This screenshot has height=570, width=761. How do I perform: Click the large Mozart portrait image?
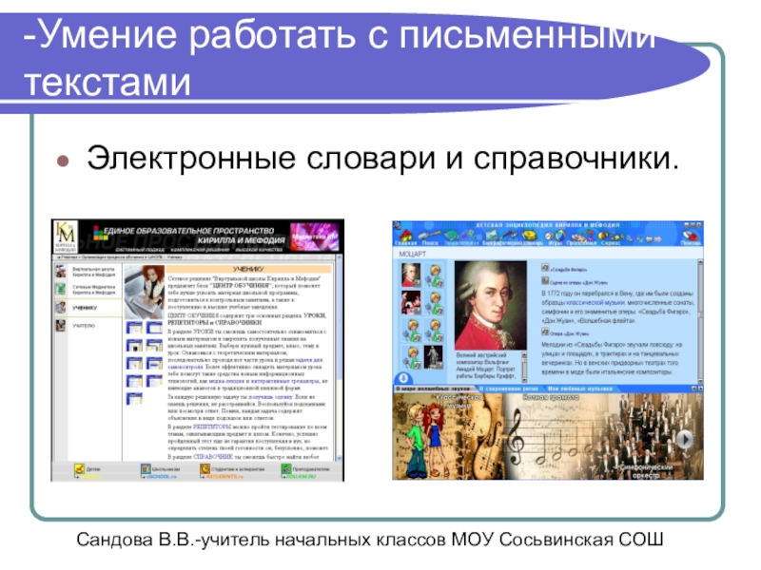(492, 307)
